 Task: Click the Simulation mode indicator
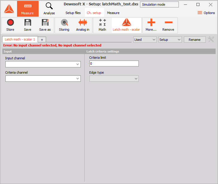tap(159, 4)
